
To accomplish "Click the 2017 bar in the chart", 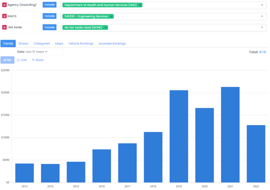I will click(x=127, y=163).
